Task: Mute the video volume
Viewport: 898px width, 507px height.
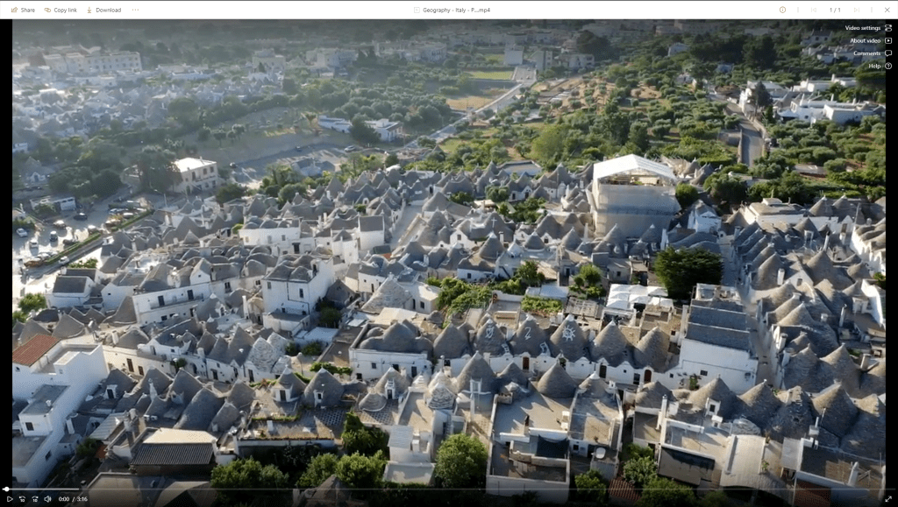Action: (47, 499)
